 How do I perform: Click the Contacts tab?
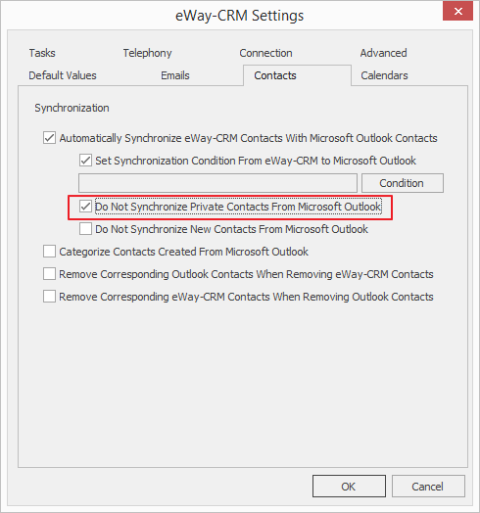297,75
